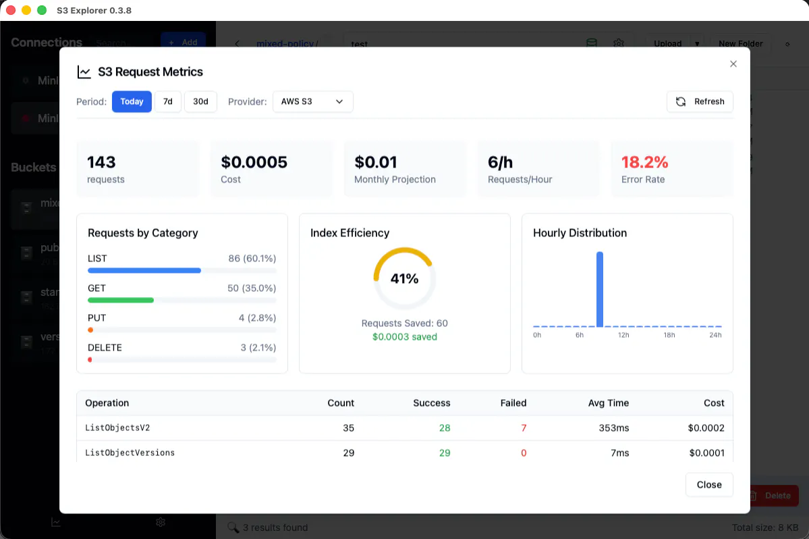Screen dimensions: 809x539
Task: Click the Refresh button in metrics
Action: 700,102
